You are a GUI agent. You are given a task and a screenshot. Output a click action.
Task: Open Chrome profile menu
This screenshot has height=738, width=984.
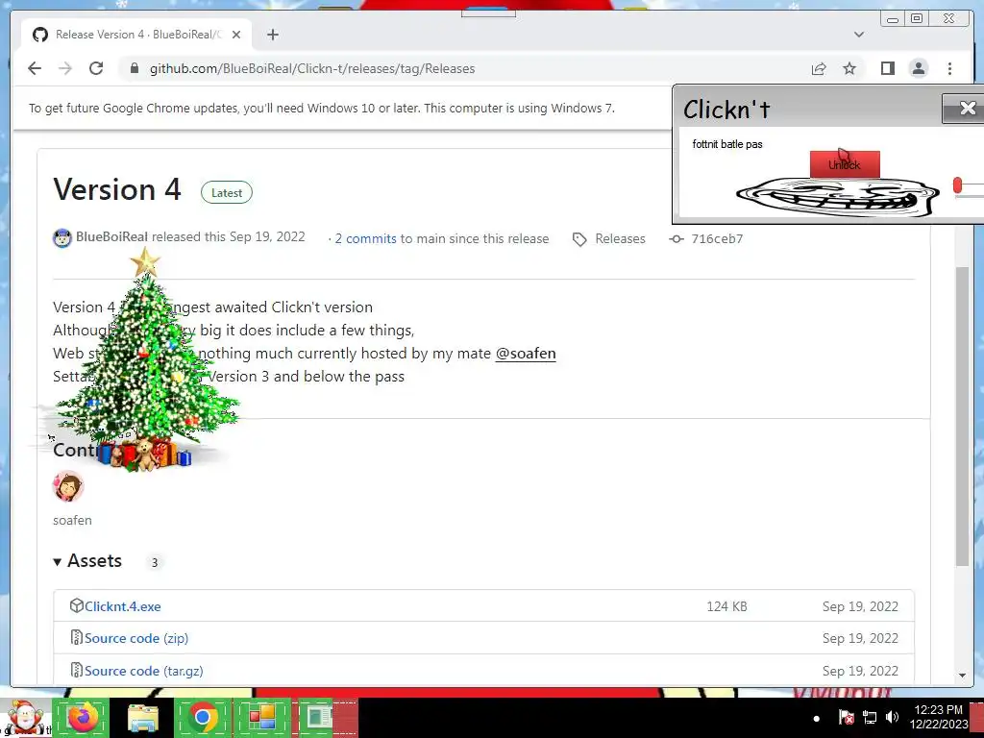pyautogui.click(x=918, y=68)
